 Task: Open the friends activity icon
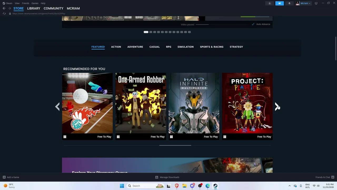(270, 3)
